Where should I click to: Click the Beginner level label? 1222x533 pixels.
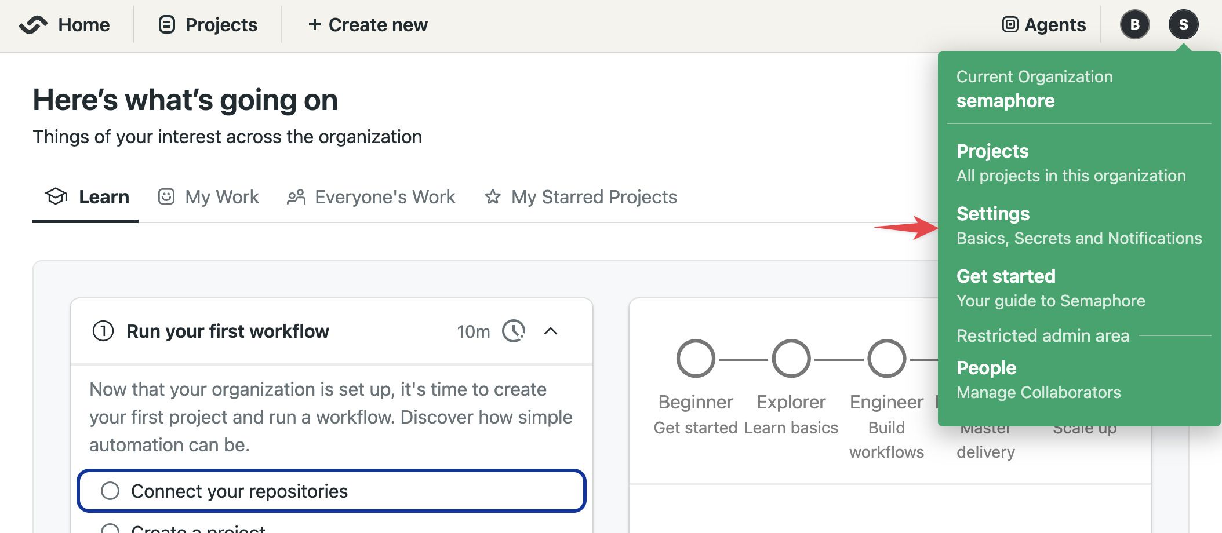point(696,402)
